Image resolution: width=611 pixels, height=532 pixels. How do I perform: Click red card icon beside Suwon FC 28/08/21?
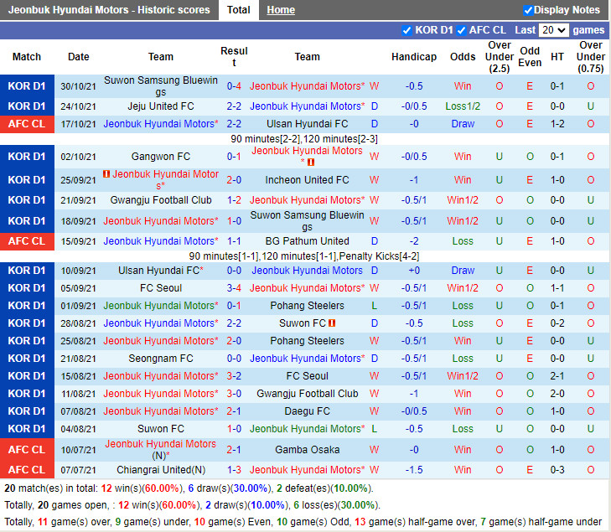pyautogui.click(x=332, y=323)
